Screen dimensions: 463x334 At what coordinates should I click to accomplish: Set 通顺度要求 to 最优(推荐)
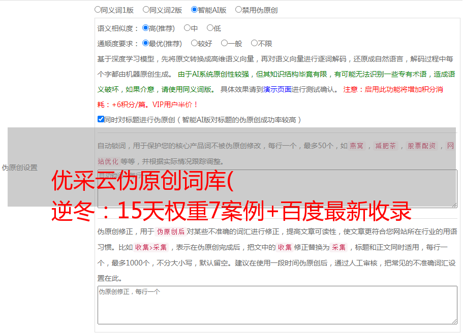[x=146, y=44]
